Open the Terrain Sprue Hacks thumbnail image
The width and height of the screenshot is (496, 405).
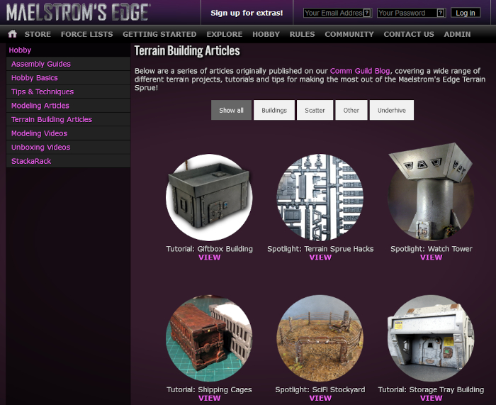pyautogui.click(x=320, y=197)
